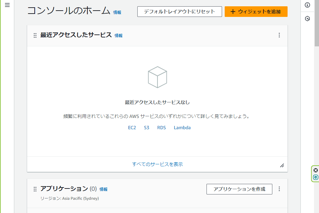This screenshot has width=319, height=213.
Task: Click resize handle of recent services widget
Action: click(x=282, y=166)
